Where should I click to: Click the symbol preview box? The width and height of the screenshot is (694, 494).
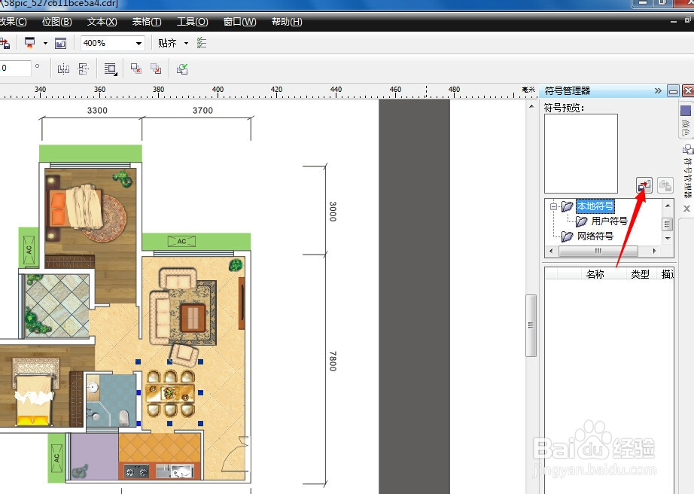[x=580, y=154]
